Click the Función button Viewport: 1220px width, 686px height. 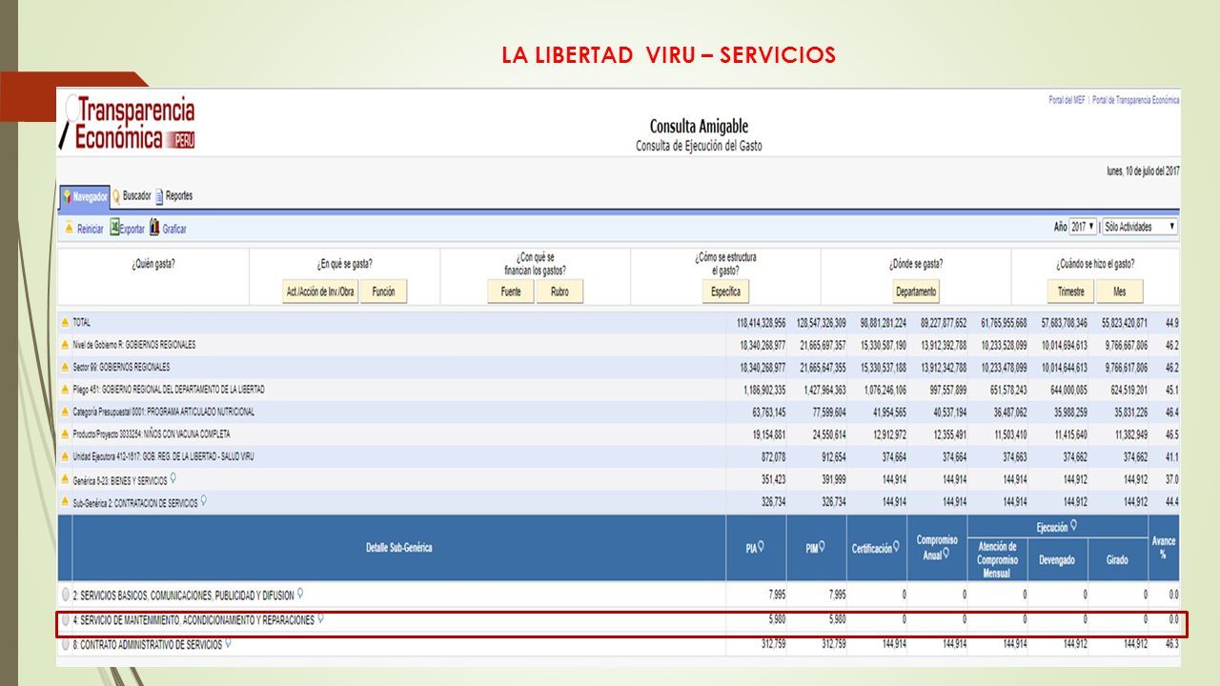point(384,292)
